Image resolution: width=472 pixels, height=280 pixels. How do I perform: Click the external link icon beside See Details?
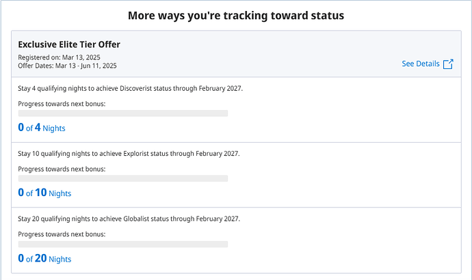pyautogui.click(x=448, y=64)
